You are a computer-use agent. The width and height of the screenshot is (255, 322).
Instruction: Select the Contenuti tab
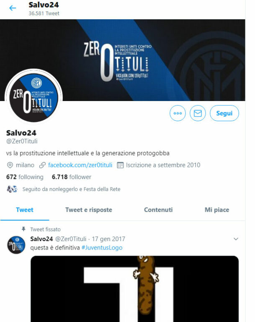(158, 210)
